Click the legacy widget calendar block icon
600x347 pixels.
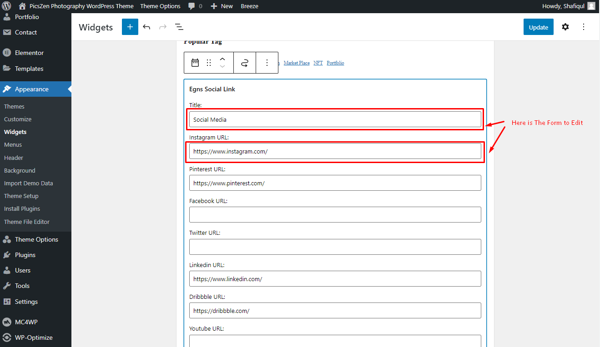point(195,63)
